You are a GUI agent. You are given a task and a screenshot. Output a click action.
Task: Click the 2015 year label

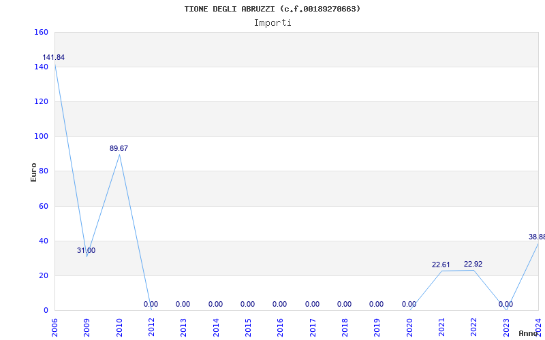[x=248, y=328]
